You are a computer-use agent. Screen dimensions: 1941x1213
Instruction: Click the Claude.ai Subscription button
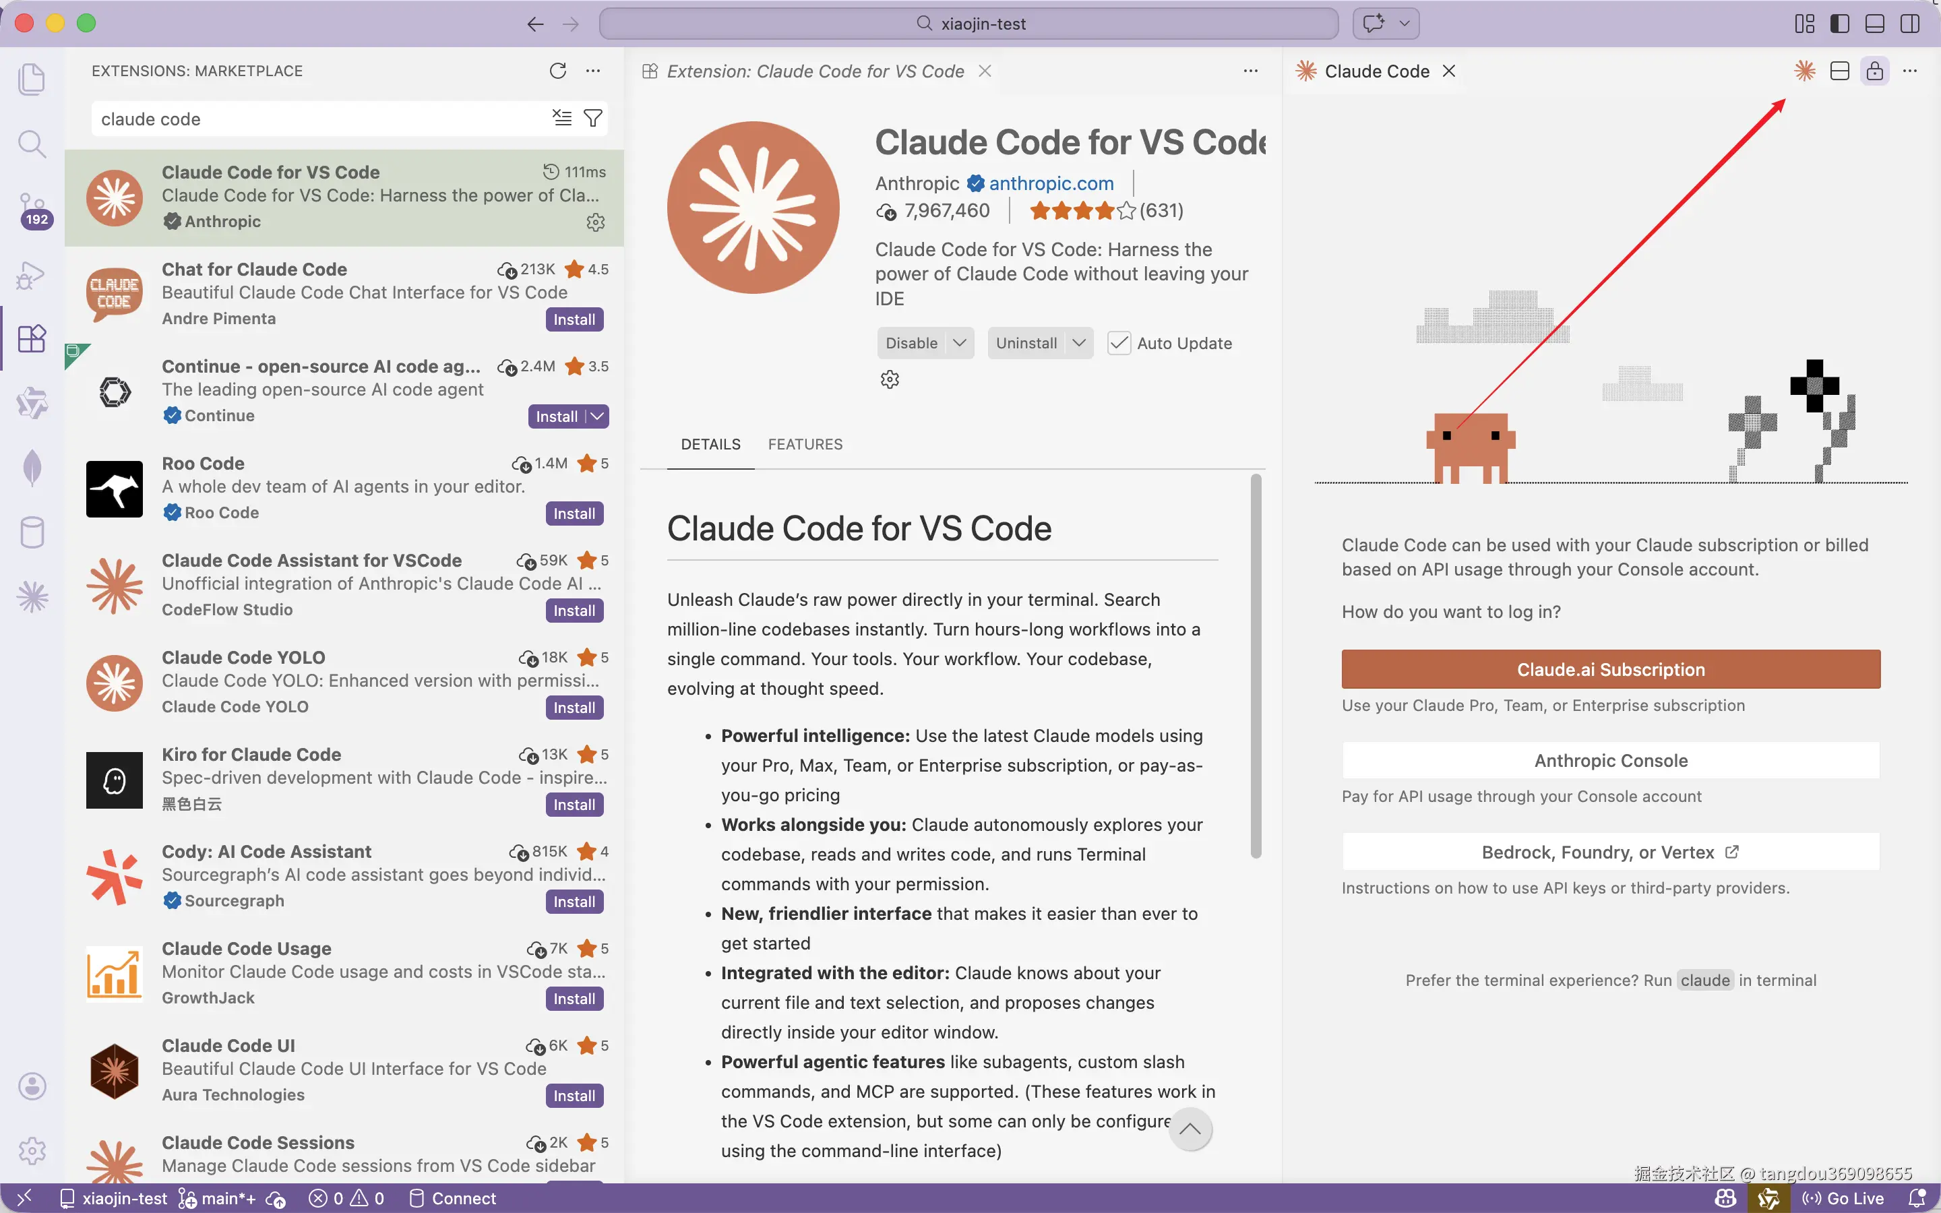point(1609,669)
